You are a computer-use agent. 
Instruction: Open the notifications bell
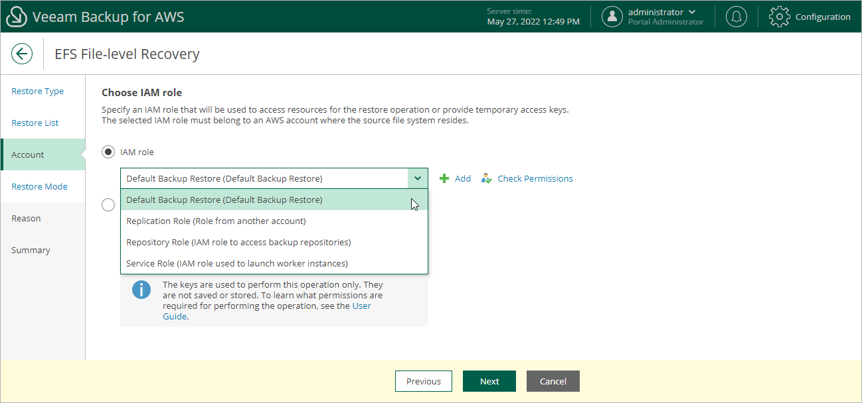click(736, 17)
